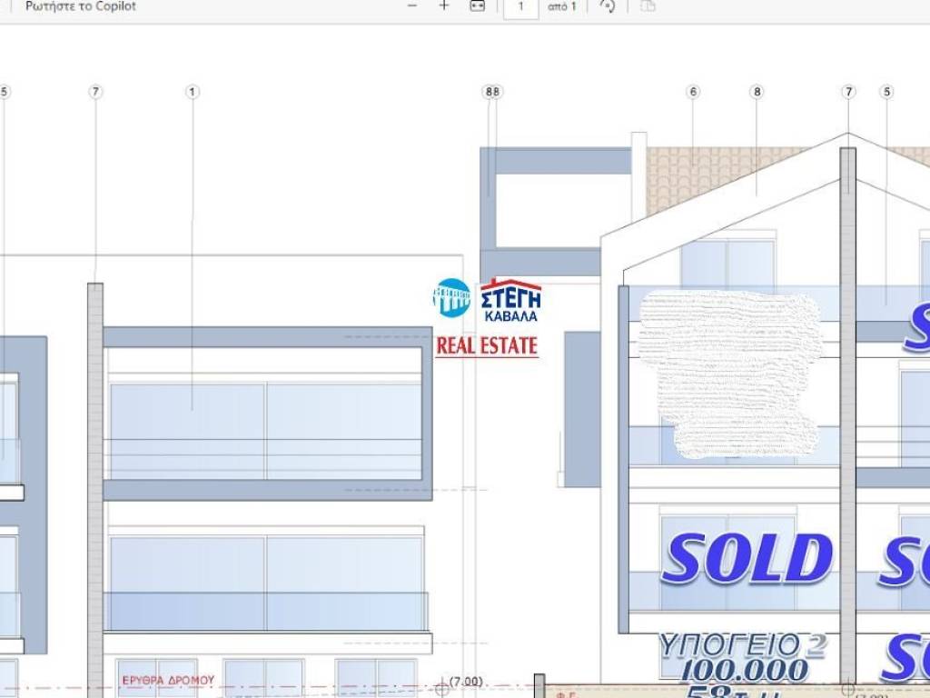
Task: Zoom out with the minus icon
Action: 412,6
